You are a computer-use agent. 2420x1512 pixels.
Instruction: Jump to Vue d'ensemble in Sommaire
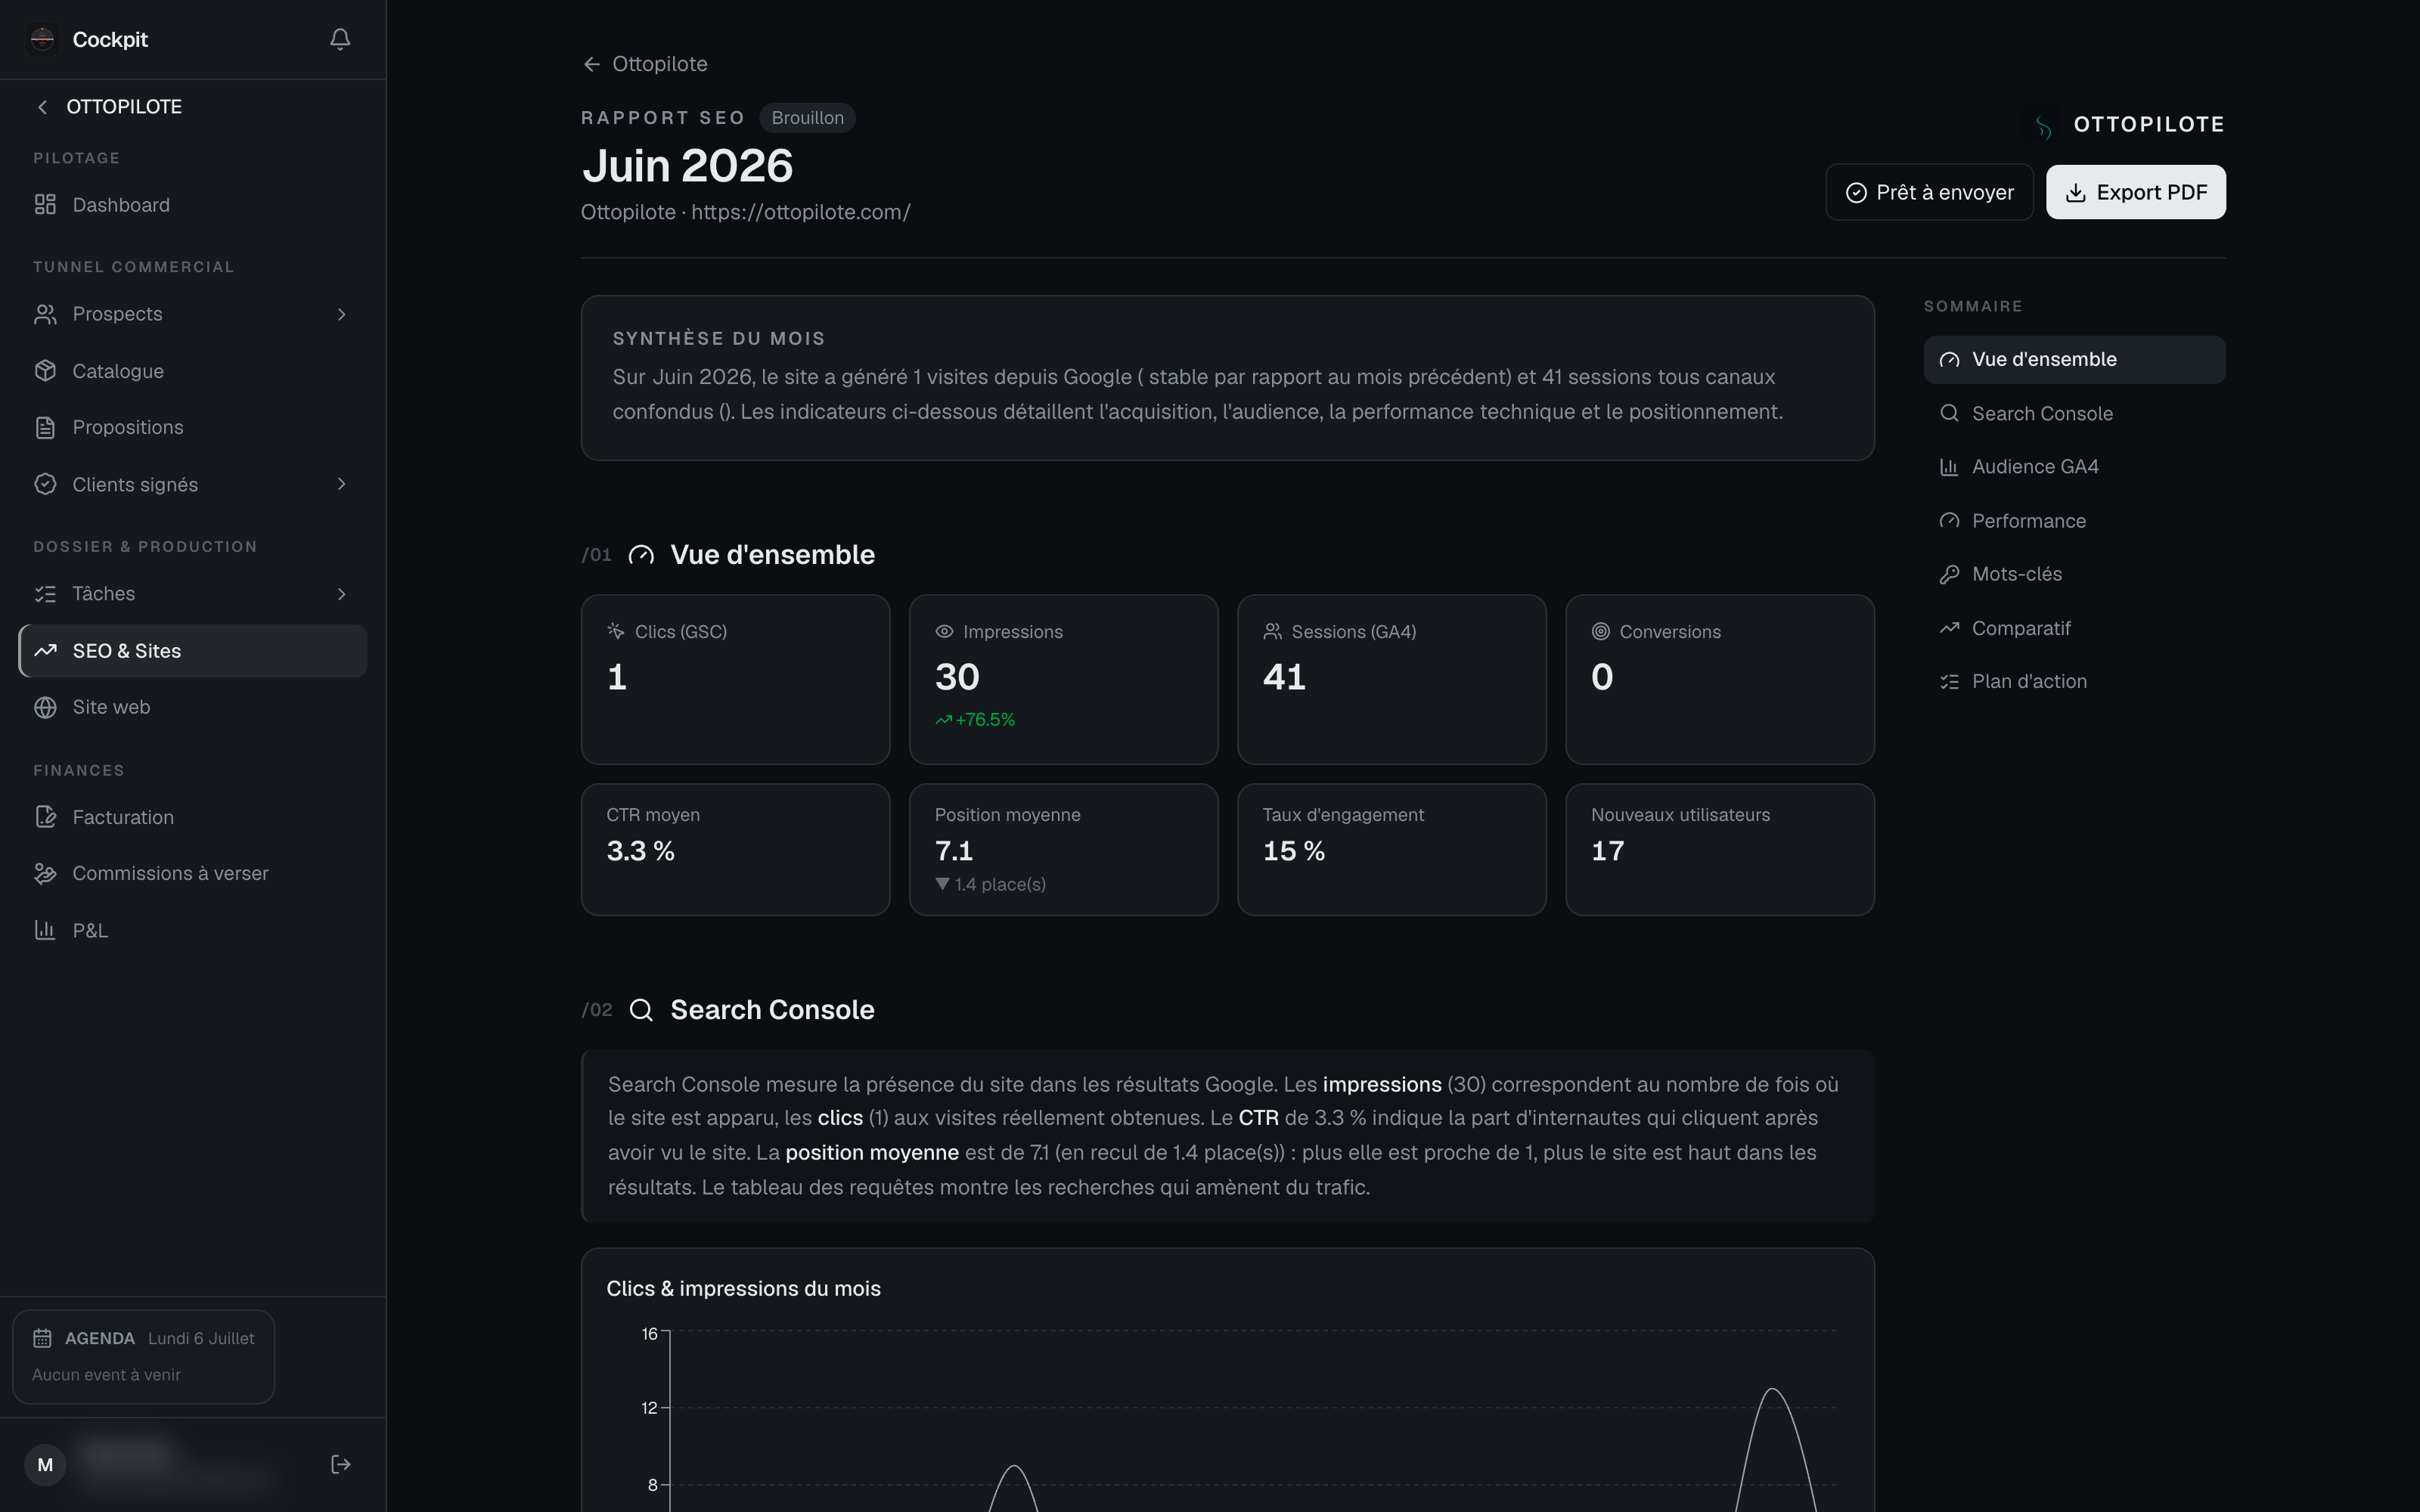click(x=2074, y=360)
